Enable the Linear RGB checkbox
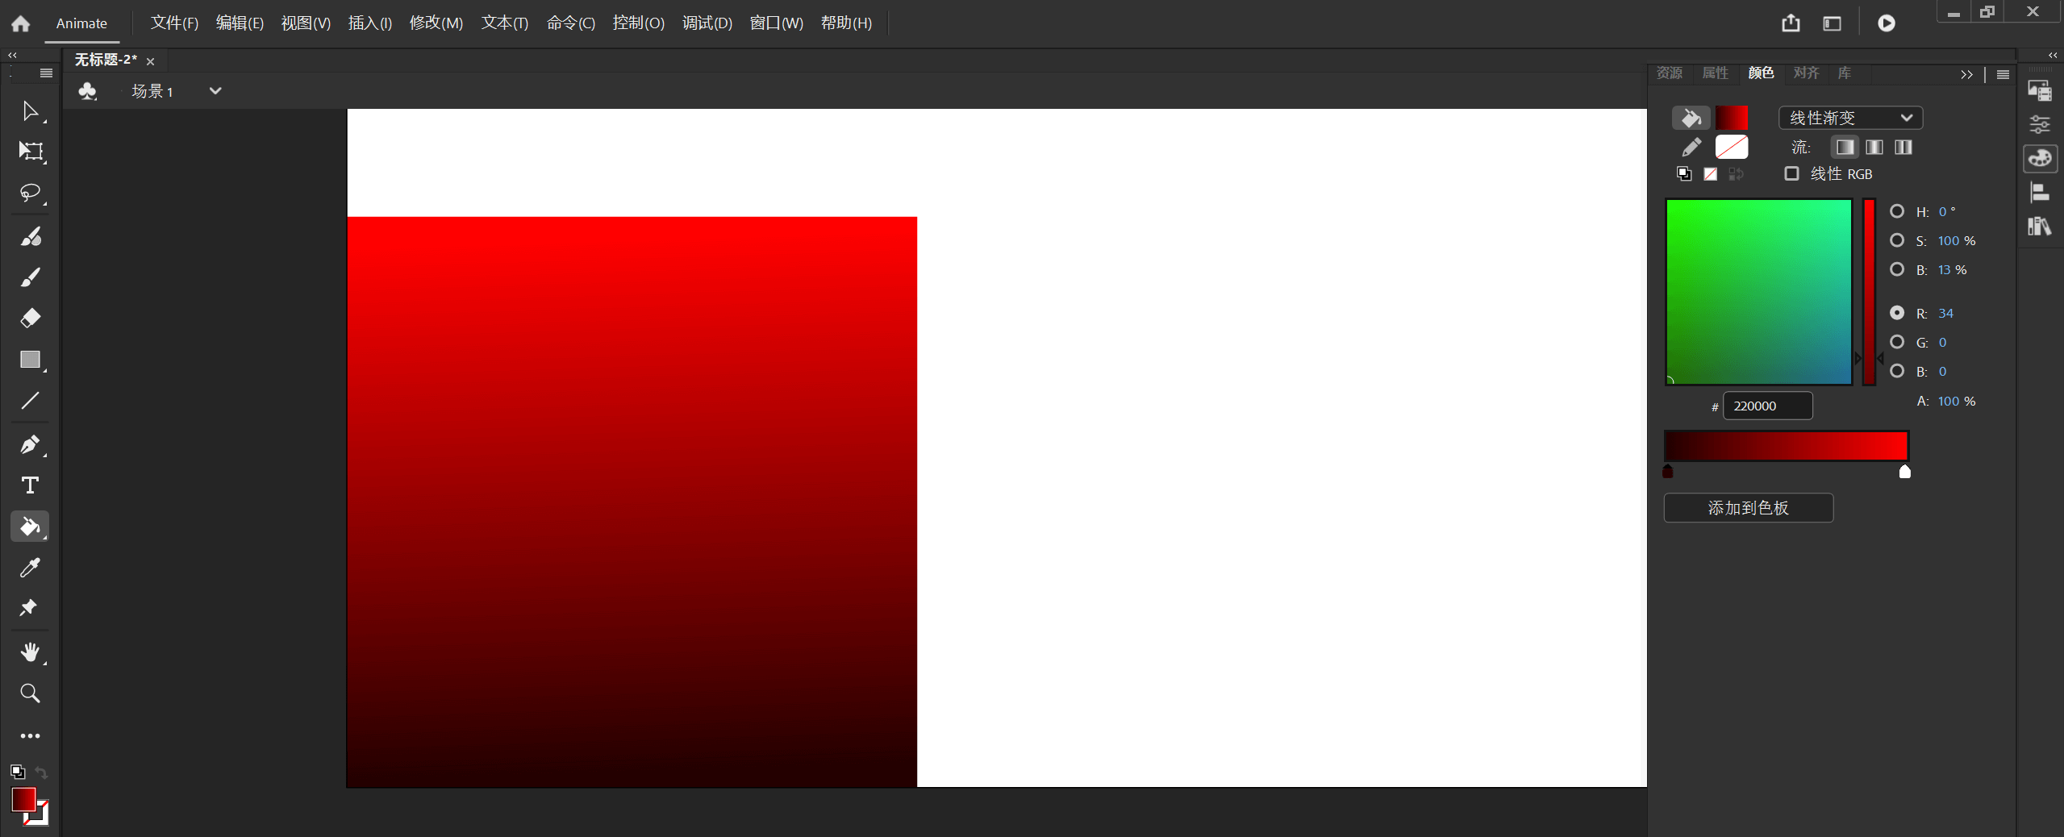Image resolution: width=2064 pixels, height=837 pixels. click(x=1791, y=173)
